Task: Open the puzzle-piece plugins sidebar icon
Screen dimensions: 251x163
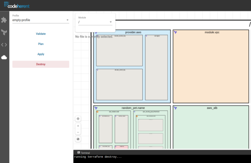Action: pos(4,20)
